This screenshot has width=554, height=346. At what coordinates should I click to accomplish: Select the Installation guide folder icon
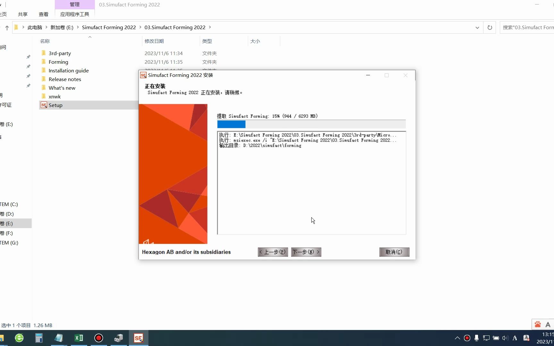[44, 70]
